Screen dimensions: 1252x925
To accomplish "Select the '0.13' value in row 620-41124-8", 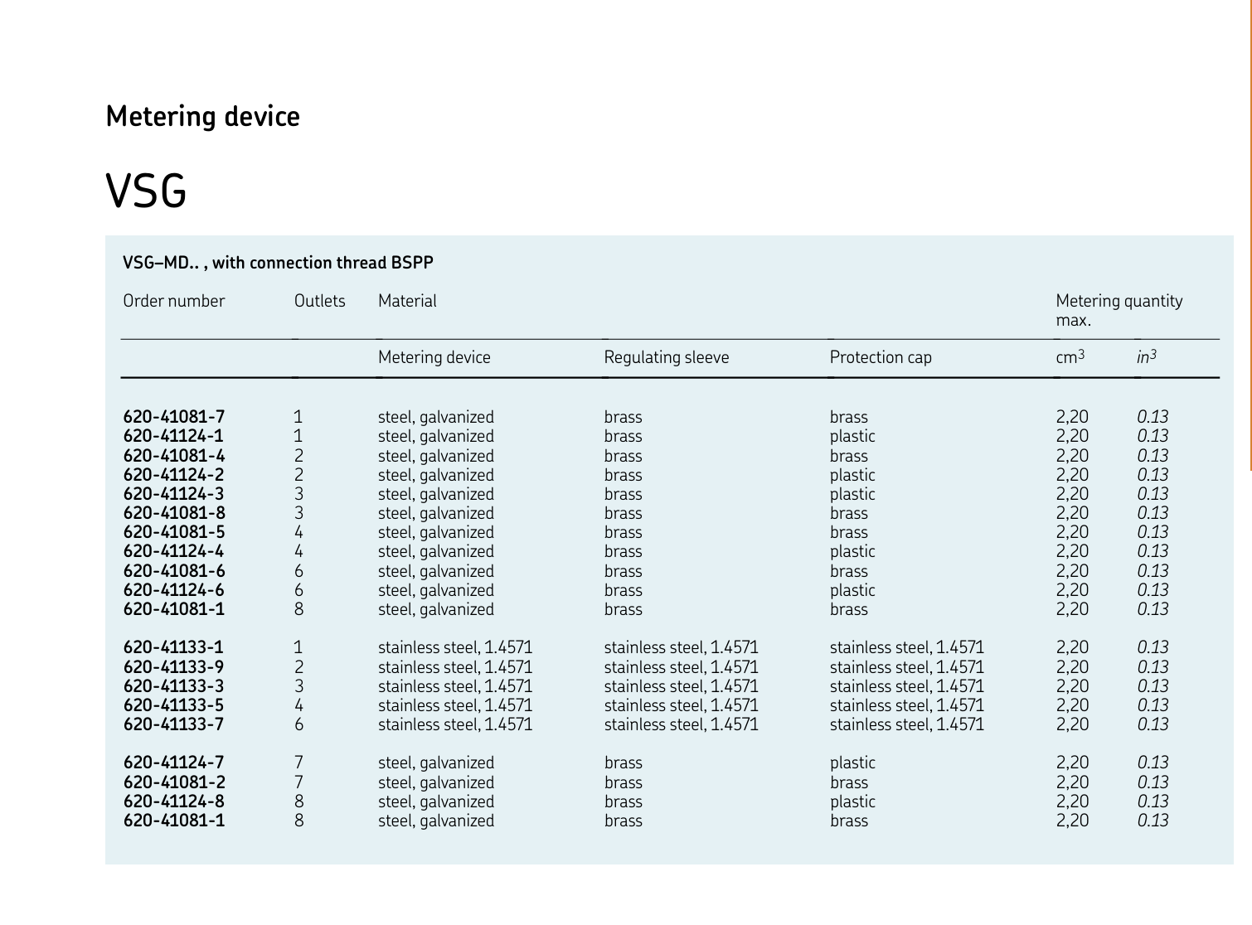I will coord(1153,802).
